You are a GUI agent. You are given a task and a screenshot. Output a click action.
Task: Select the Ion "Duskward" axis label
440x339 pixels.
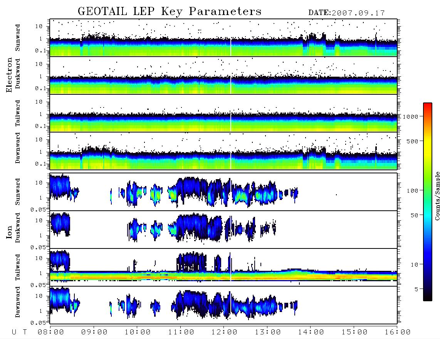(18, 228)
